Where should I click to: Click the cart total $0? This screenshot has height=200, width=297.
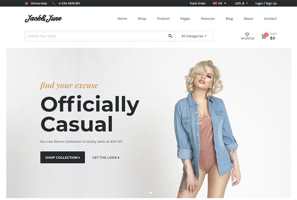[x=273, y=38]
